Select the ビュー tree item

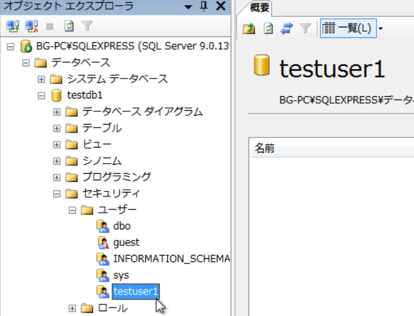pos(97,144)
